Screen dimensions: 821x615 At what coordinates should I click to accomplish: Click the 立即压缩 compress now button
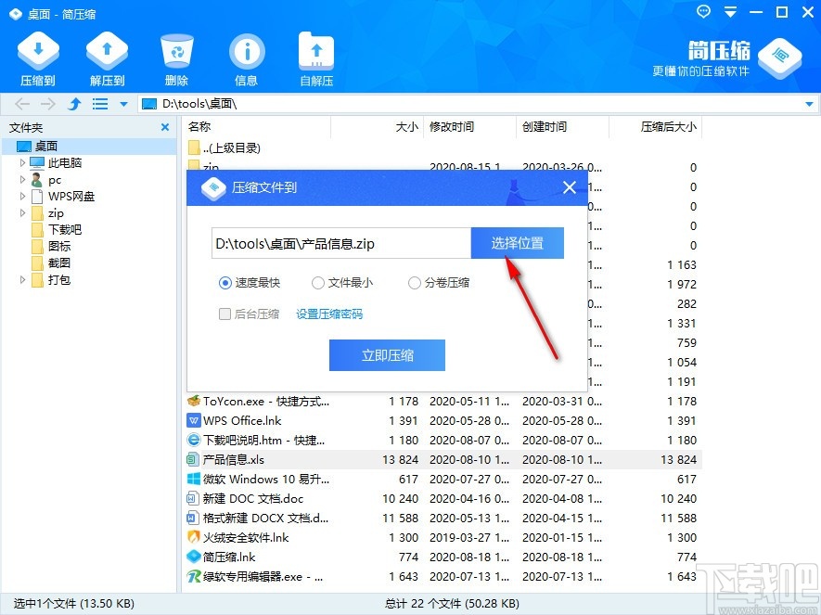tap(387, 354)
